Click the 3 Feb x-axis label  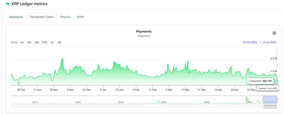[x=136, y=90]
